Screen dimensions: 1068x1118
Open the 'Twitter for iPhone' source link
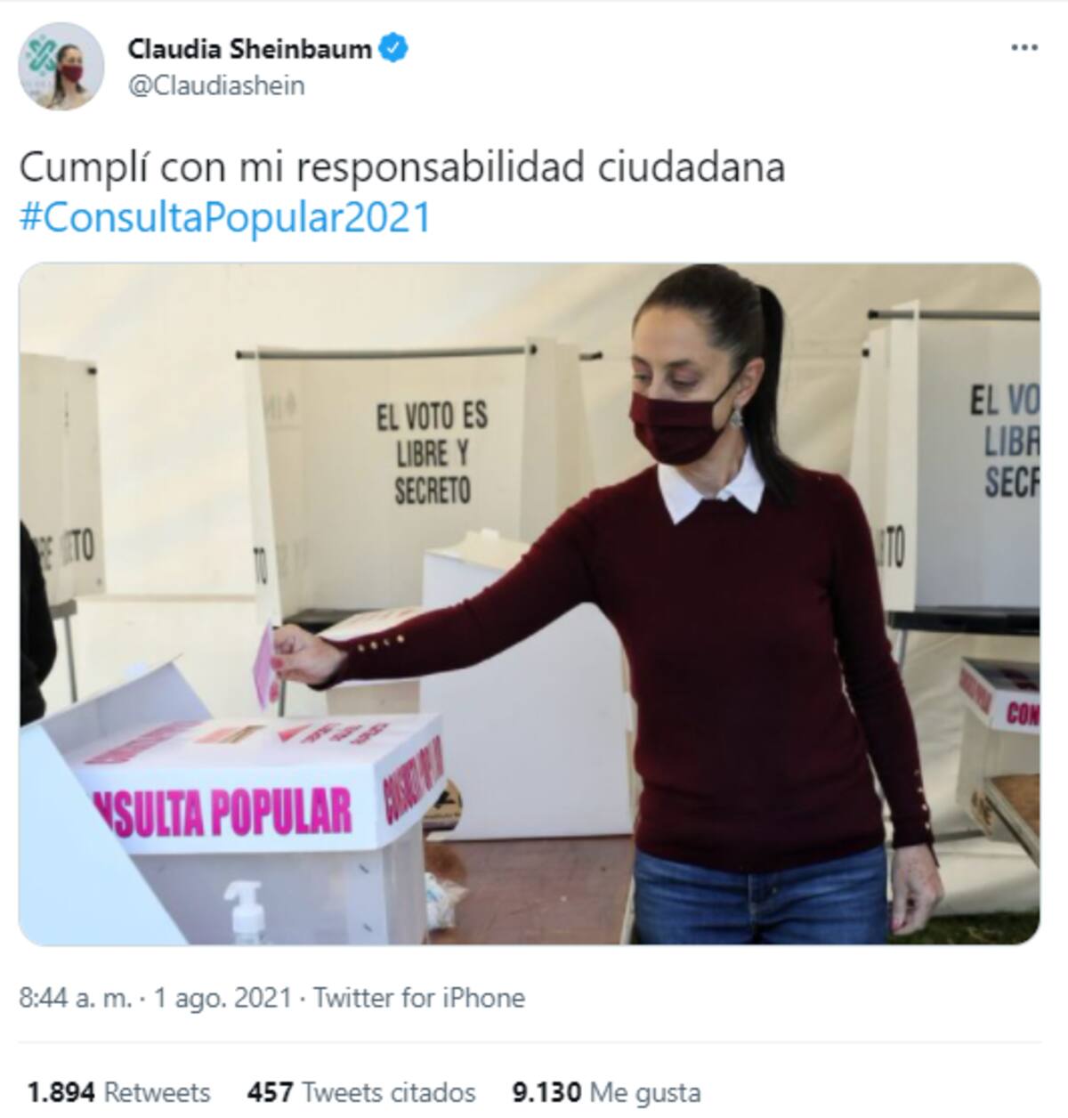(419, 998)
